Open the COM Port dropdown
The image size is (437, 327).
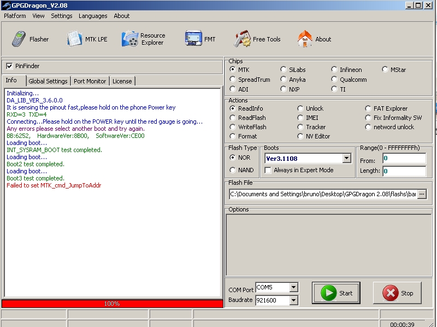click(x=293, y=288)
